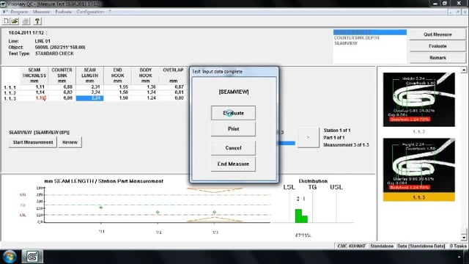Open the Program menu

19,12
